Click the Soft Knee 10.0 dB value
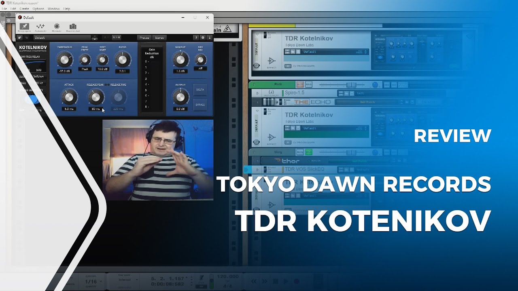The image size is (518, 291). click(x=103, y=69)
